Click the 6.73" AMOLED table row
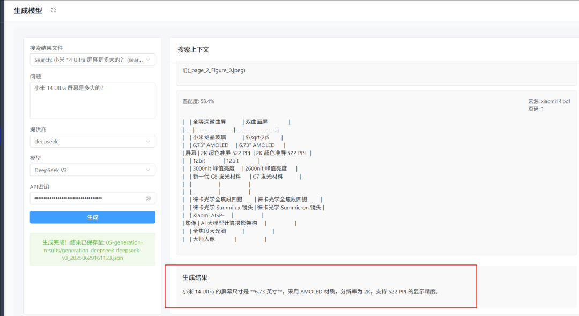This screenshot has height=316, width=579. (x=234, y=145)
